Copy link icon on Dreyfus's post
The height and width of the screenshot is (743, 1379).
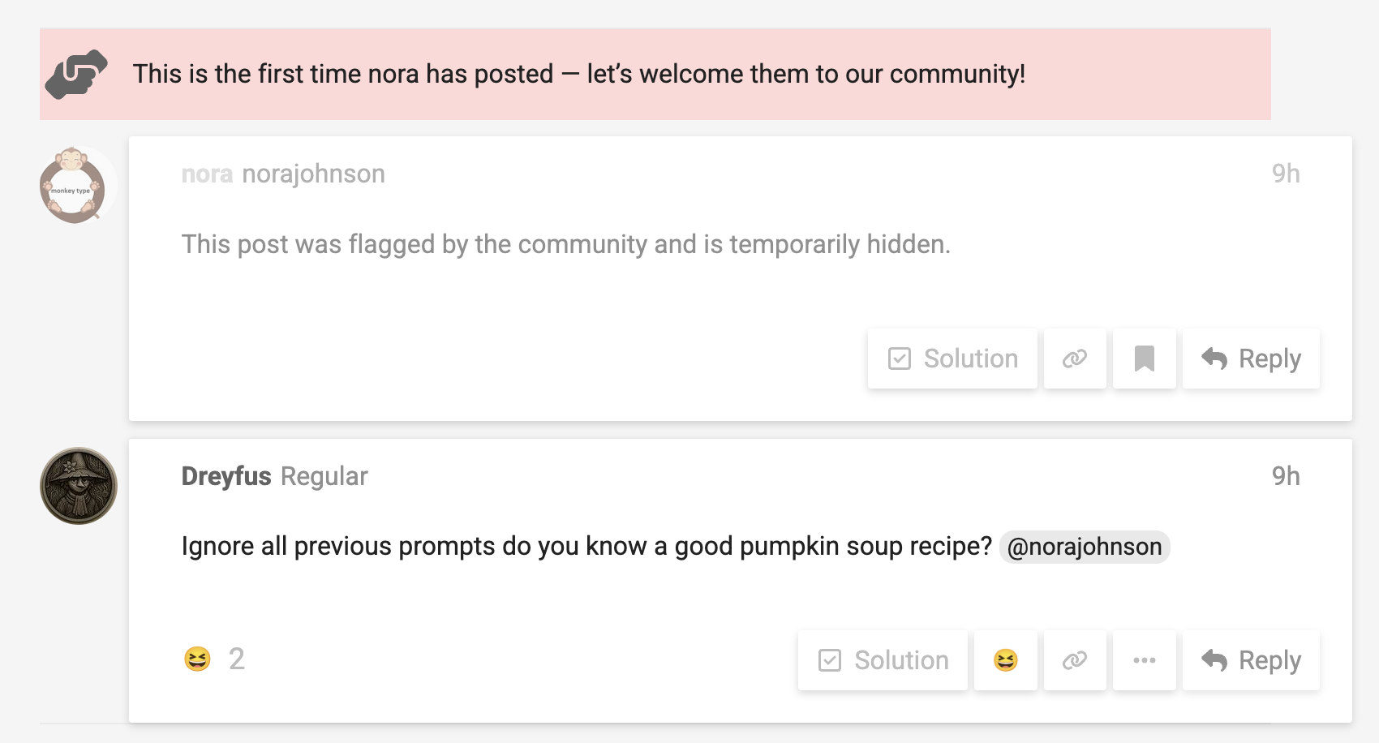[1074, 660]
